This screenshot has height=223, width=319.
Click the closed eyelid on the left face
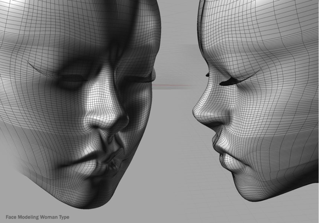(71, 80)
